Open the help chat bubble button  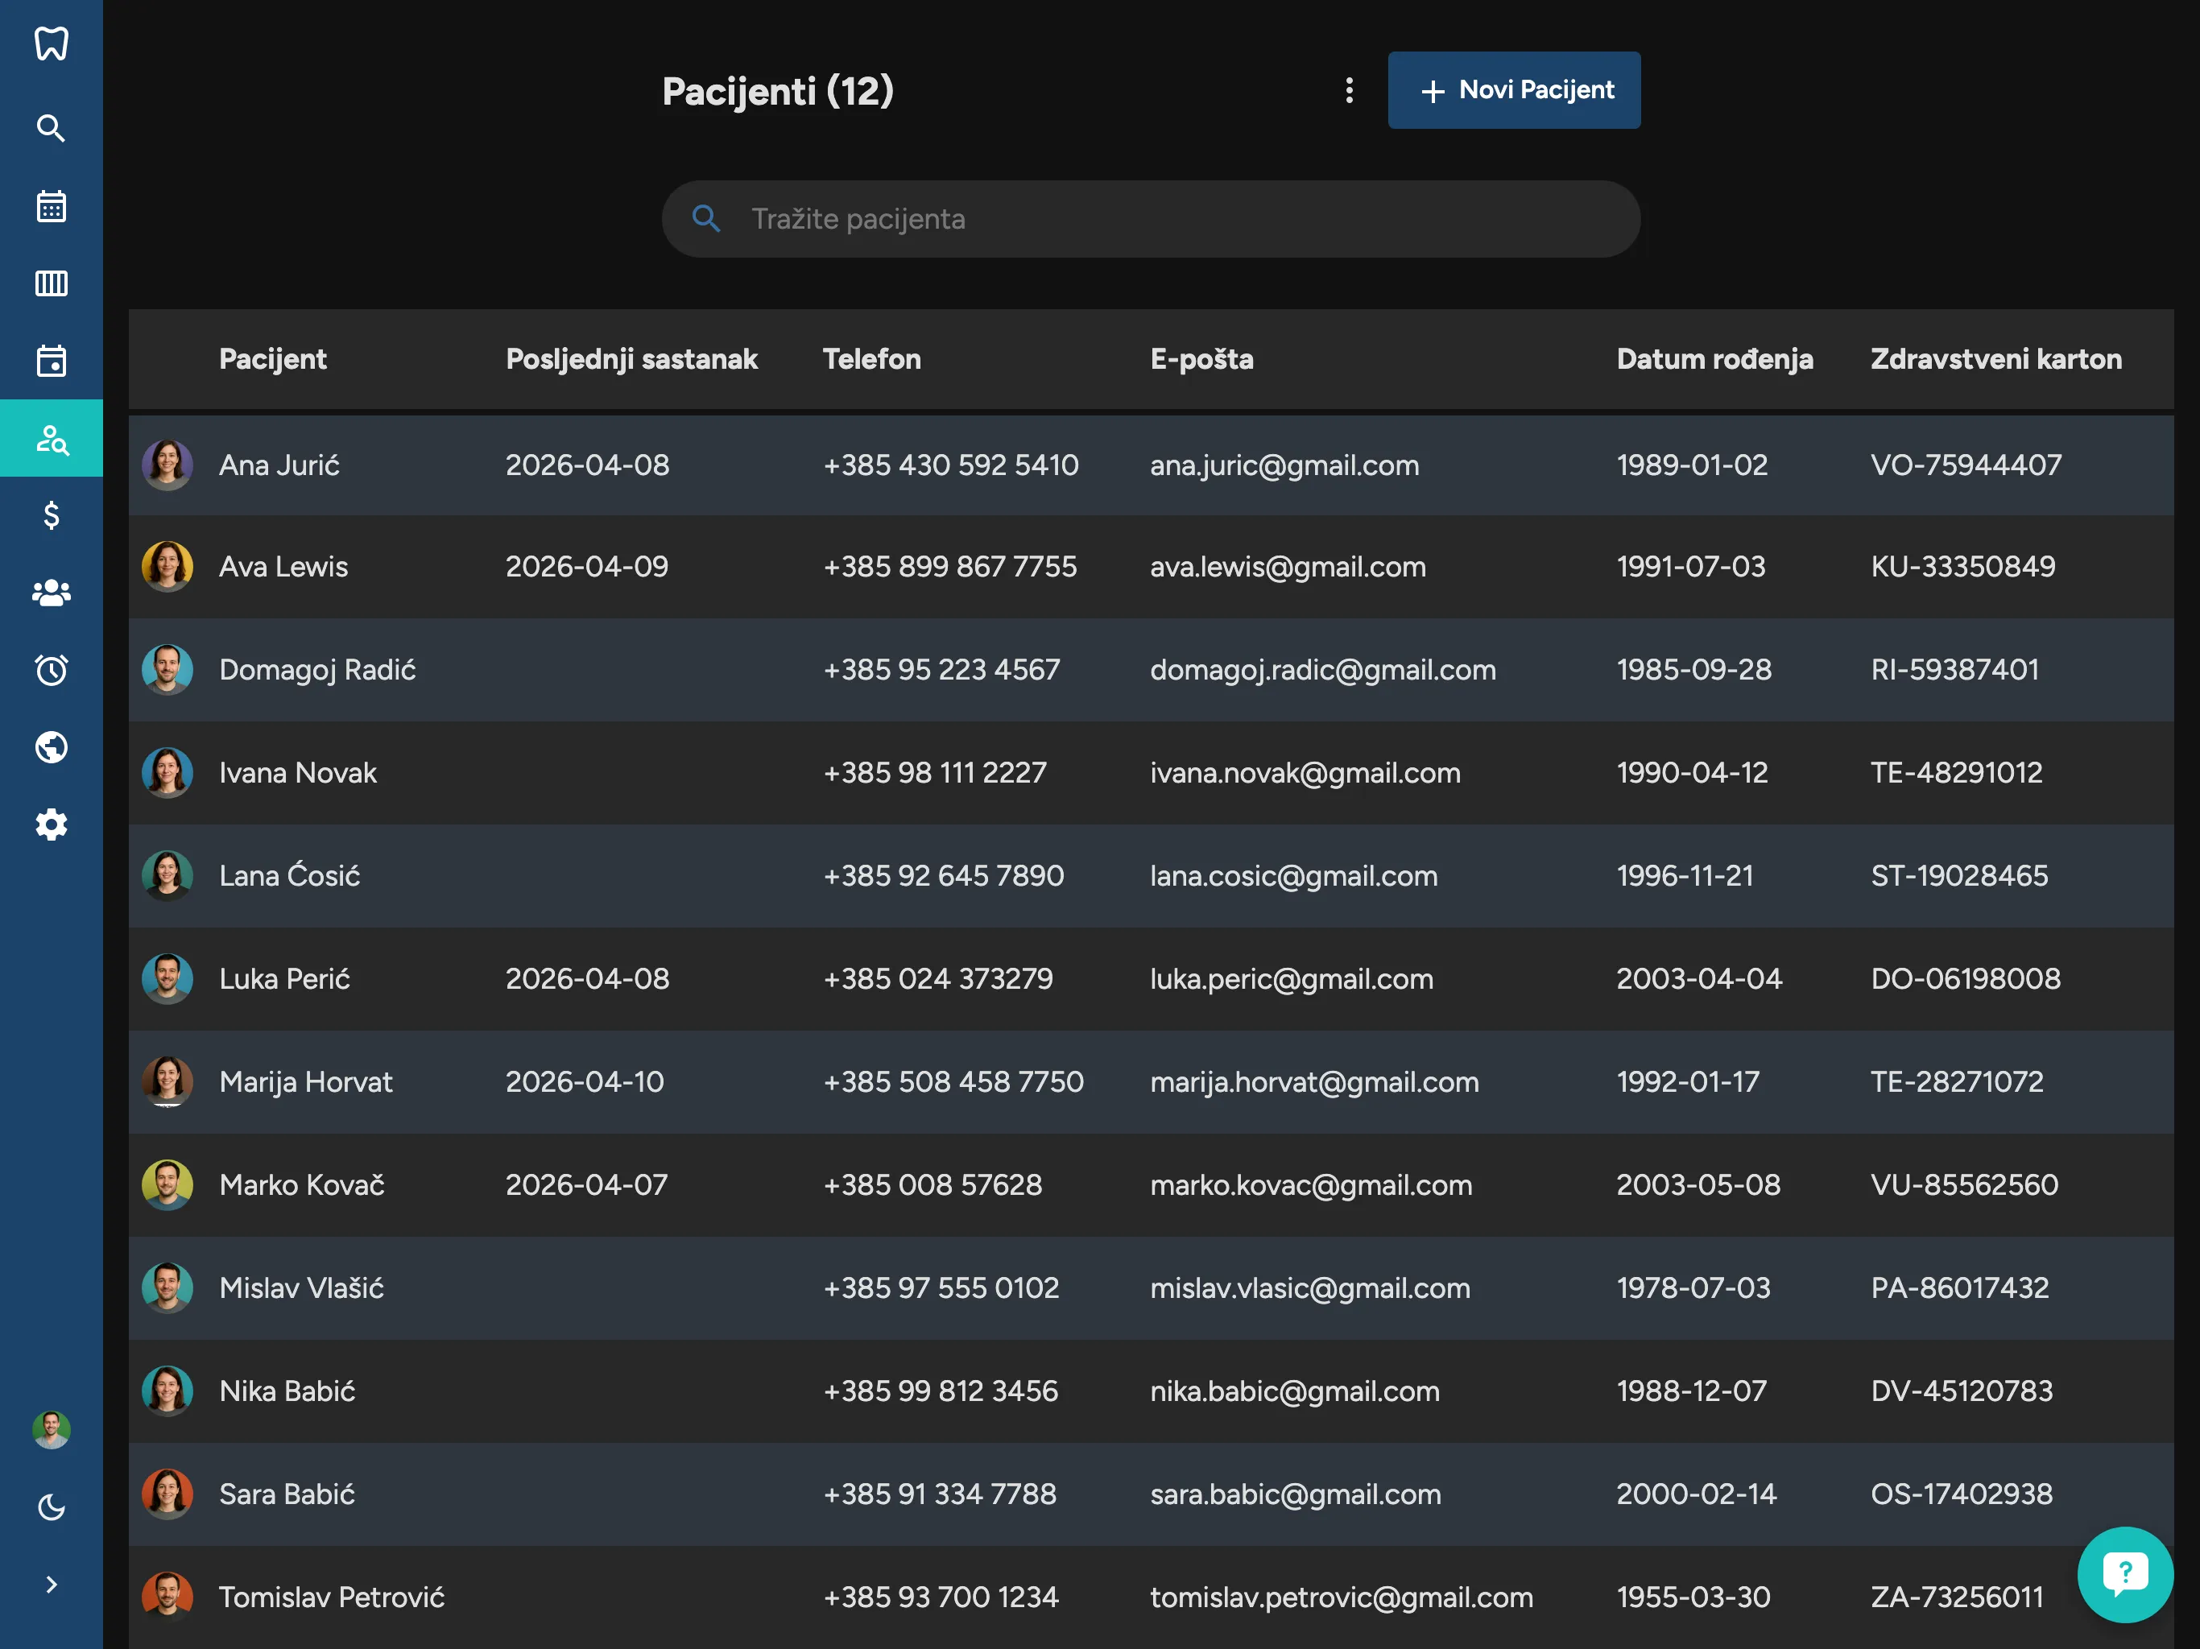pyautogui.click(x=2123, y=1573)
